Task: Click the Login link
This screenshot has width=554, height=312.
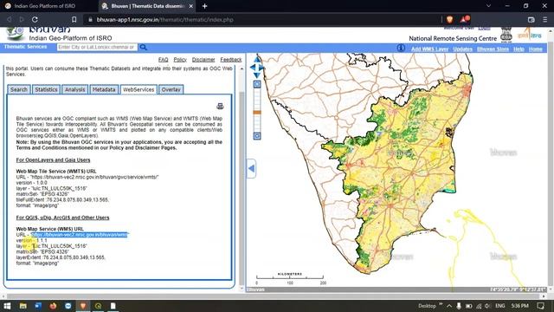Action: click(x=485, y=28)
